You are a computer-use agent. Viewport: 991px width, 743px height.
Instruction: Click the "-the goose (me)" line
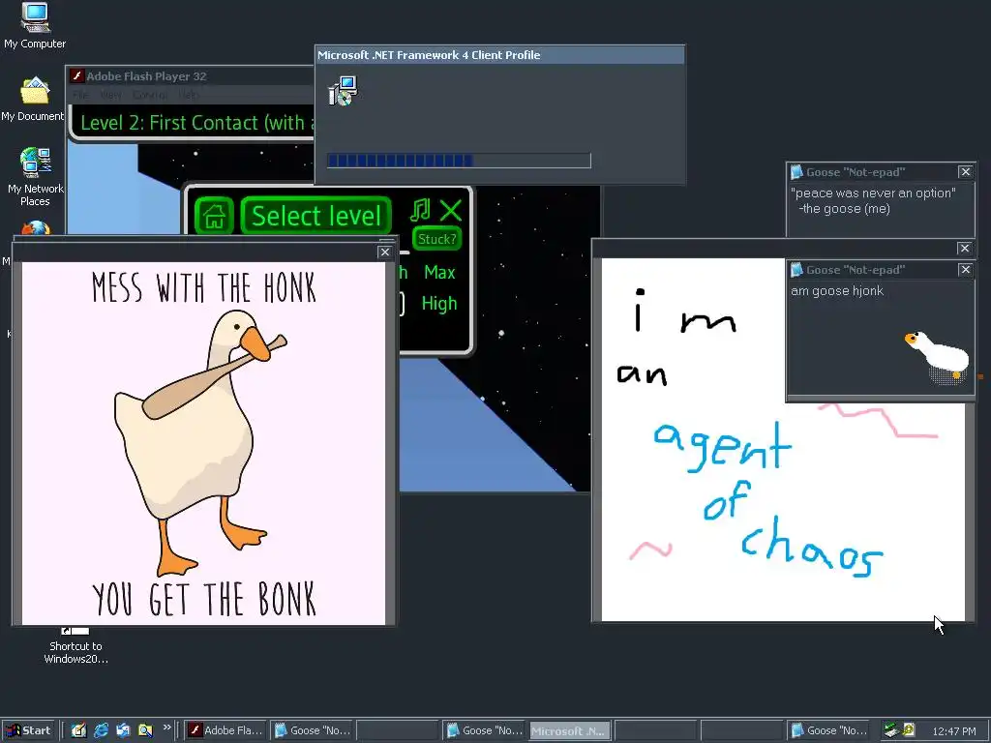coord(844,209)
